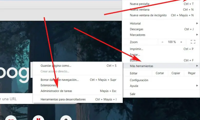
Task: Click Pegar in Editar row
Action: tap(192, 73)
